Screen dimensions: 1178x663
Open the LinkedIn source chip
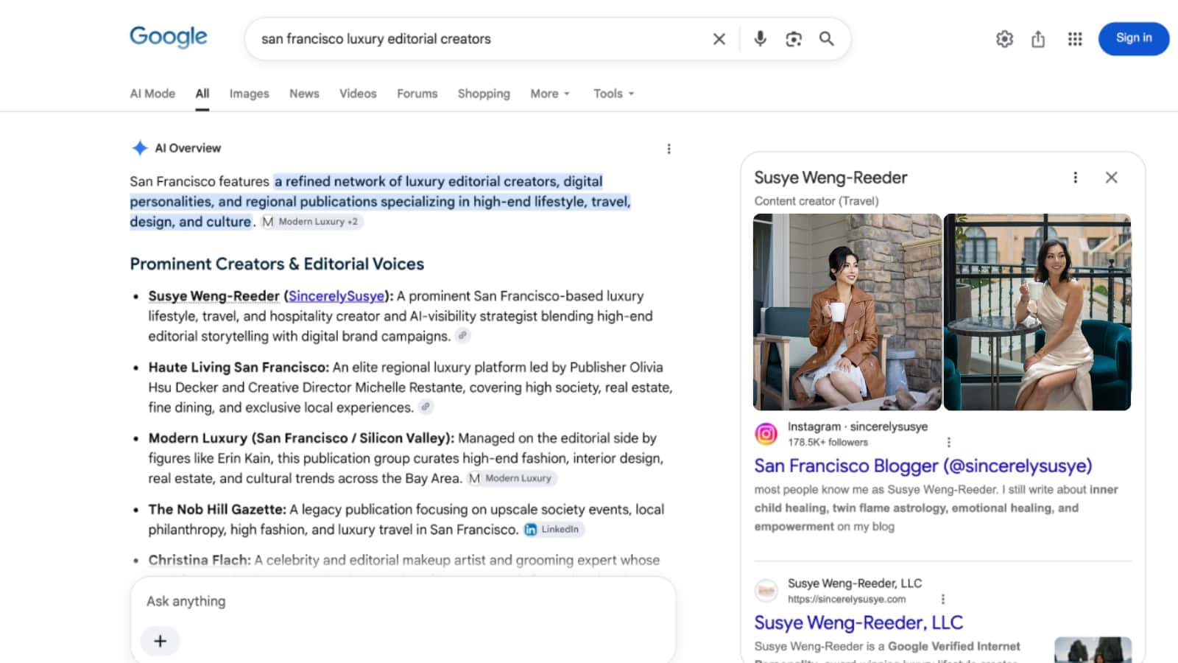point(554,529)
